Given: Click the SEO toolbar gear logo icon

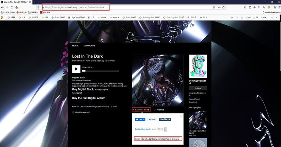Looking at the screenshot, I should point(2,18).
